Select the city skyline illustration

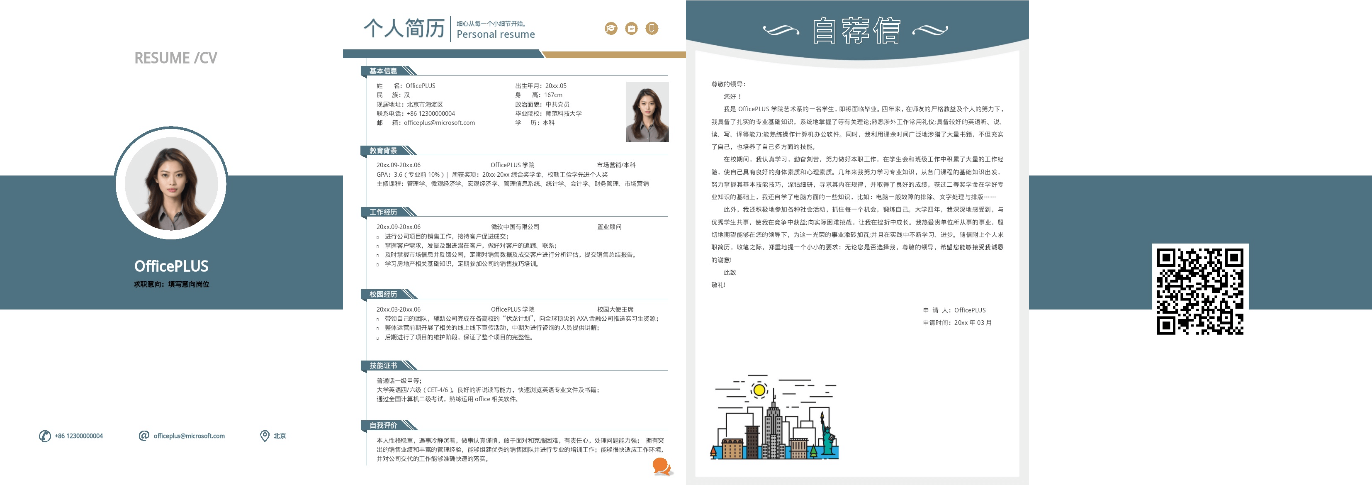(x=775, y=417)
